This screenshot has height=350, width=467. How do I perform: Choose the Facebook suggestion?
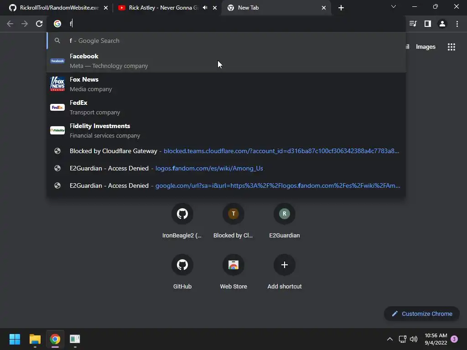coord(226,61)
